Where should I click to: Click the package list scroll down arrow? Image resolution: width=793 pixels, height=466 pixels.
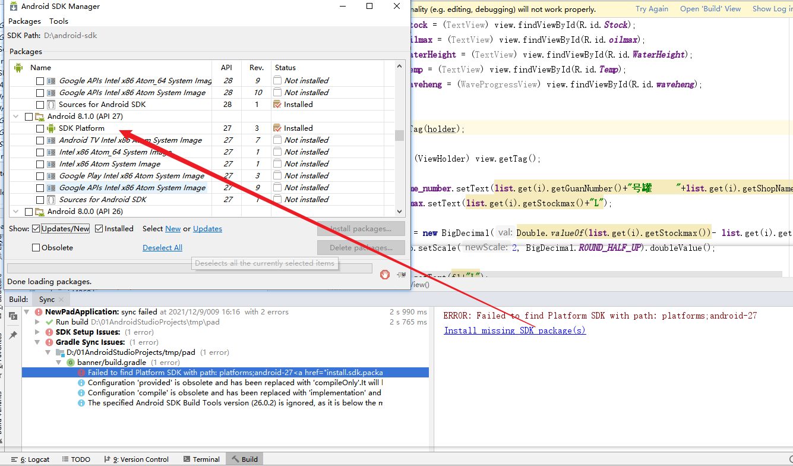coord(400,212)
